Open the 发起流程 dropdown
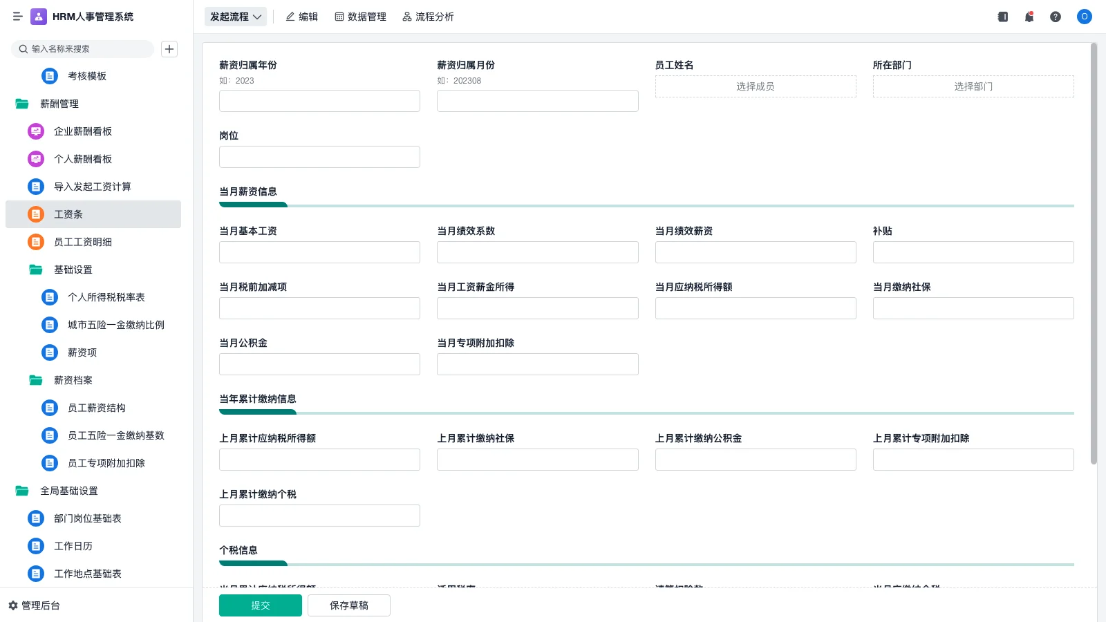 tap(236, 17)
